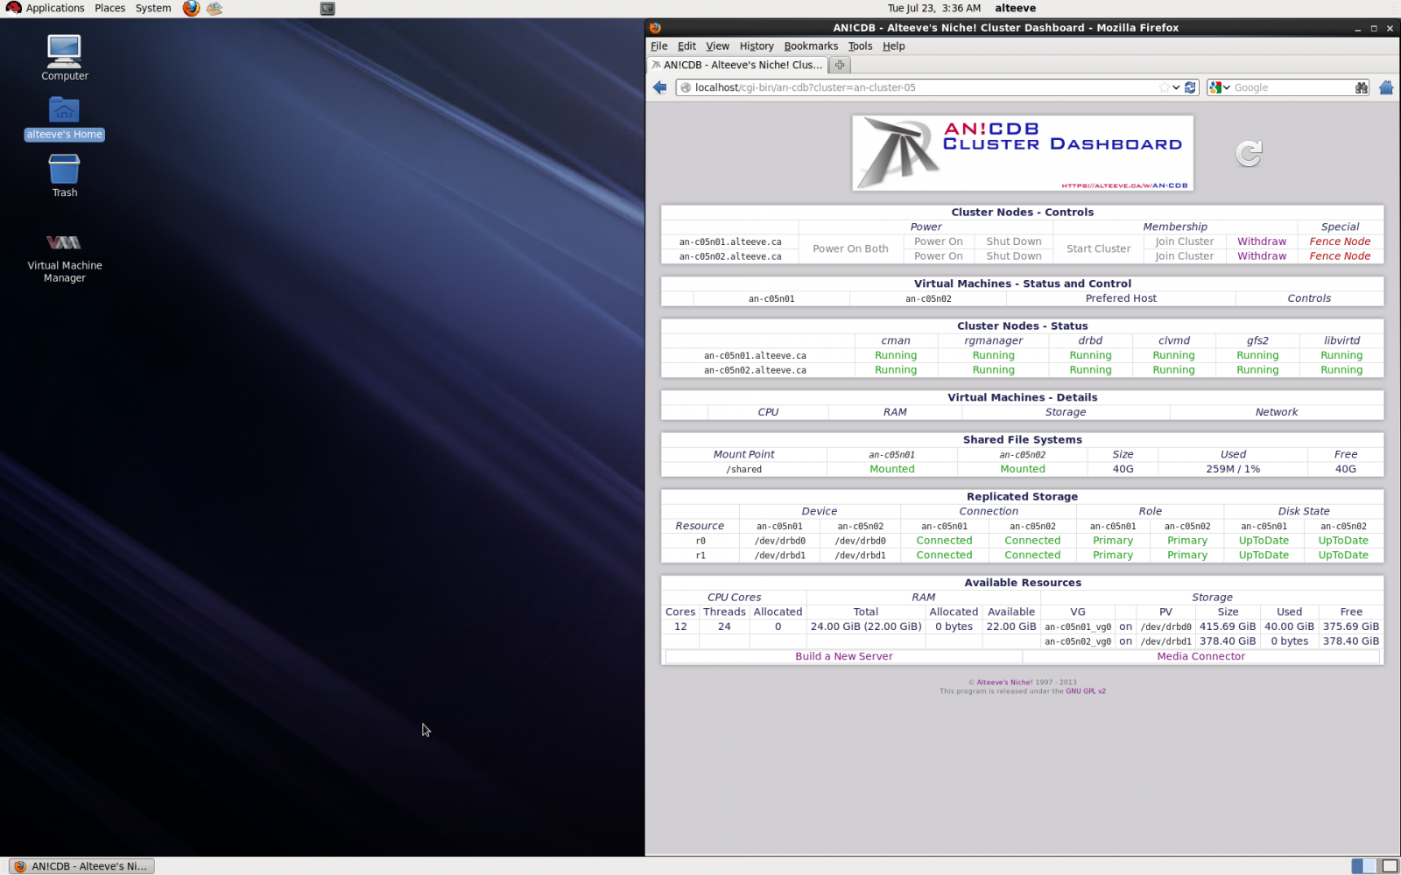Open the Applications menu
The width and height of the screenshot is (1401, 875).
(x=54, y=8)
